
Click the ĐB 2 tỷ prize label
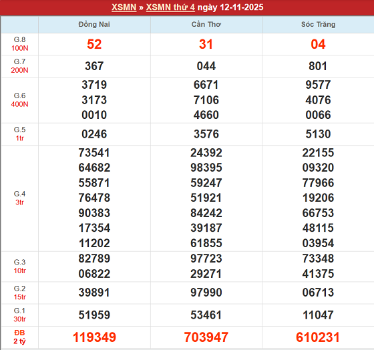pos(20,337)
